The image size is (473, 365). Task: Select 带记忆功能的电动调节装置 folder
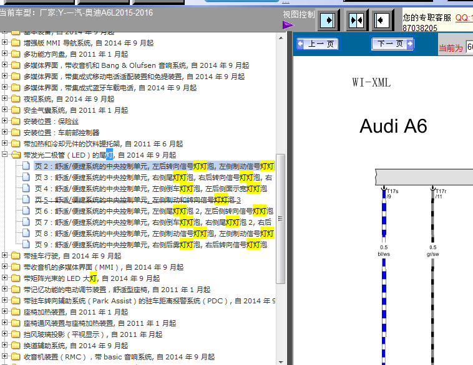coord(117,290)
